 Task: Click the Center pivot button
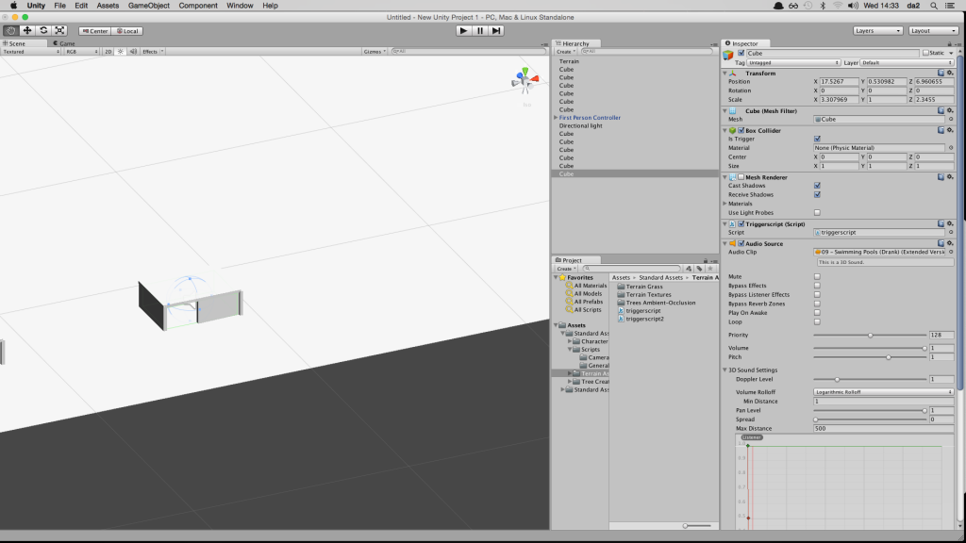point(94,30)
